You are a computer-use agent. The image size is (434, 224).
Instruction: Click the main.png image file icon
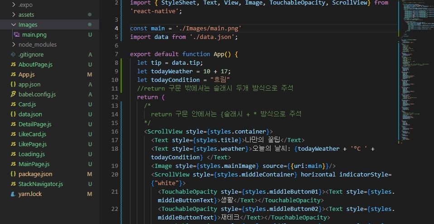coord(17,34)
